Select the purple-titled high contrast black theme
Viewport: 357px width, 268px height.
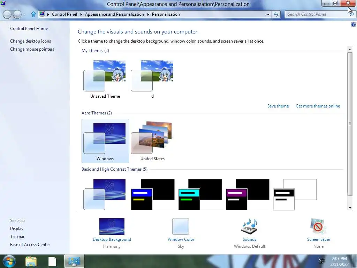pos(248,194)
